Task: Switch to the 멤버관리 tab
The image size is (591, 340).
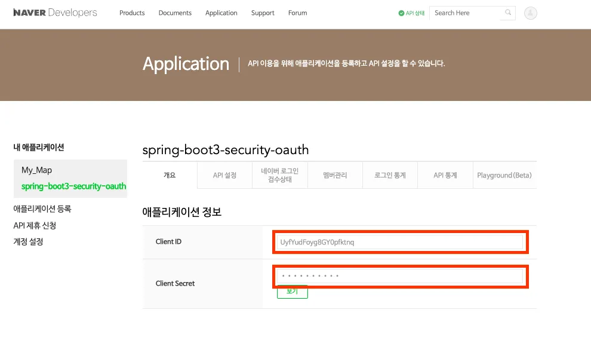Action: click(335, 175)
